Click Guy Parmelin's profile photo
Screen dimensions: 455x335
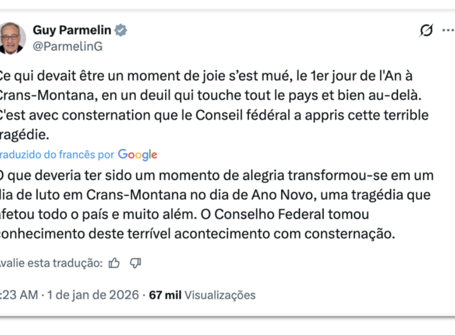point(11,38)
